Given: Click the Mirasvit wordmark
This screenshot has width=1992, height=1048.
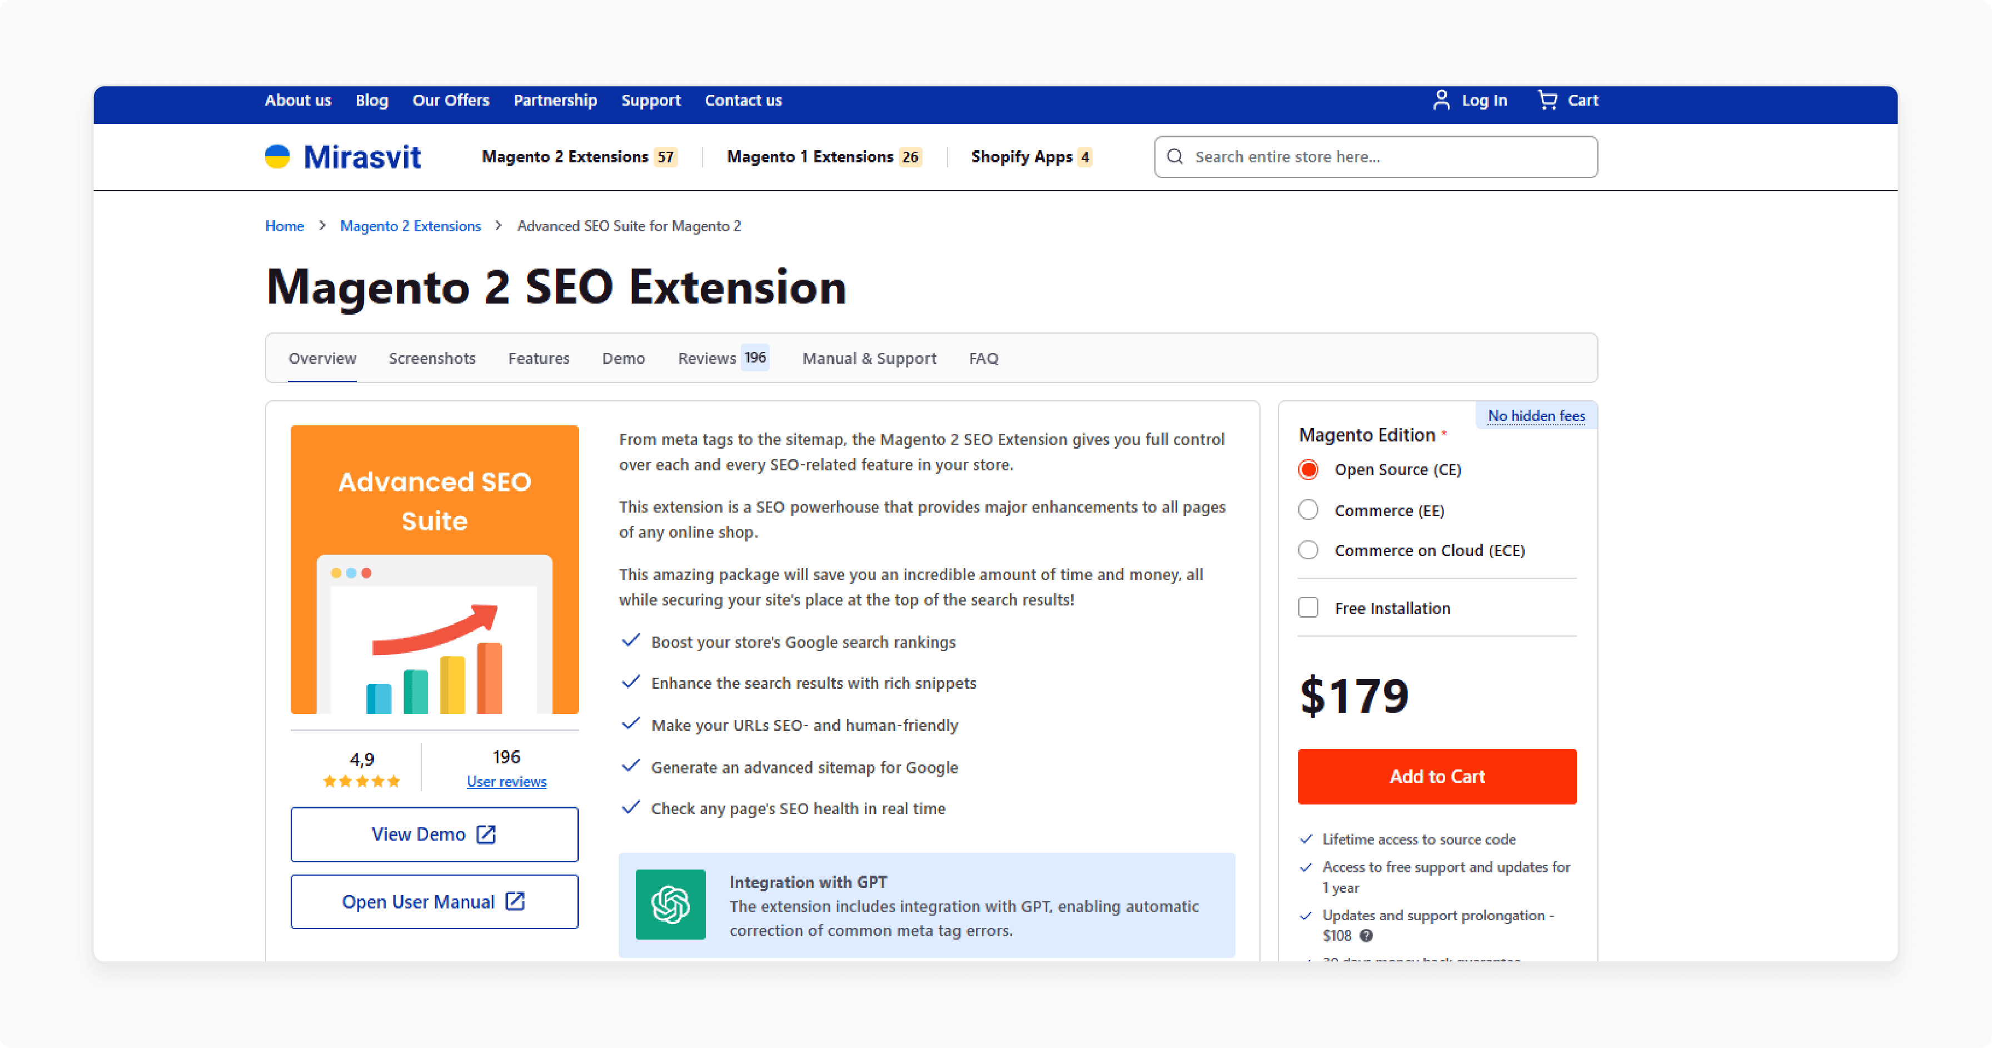Looking at the screenshot, I should click(362, 156).
